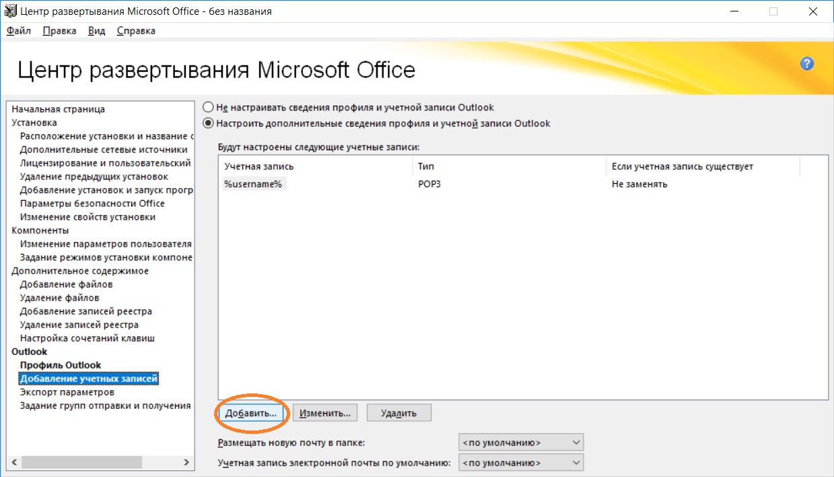
Task: Open 'Задание групп отправки и получения' item
Action: [106, 406]
